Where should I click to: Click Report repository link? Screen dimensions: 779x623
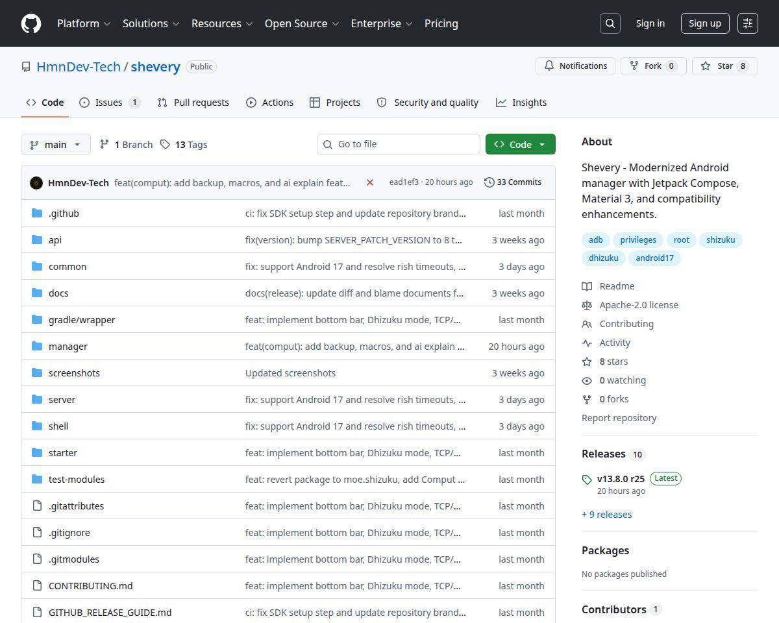(619, 418)
